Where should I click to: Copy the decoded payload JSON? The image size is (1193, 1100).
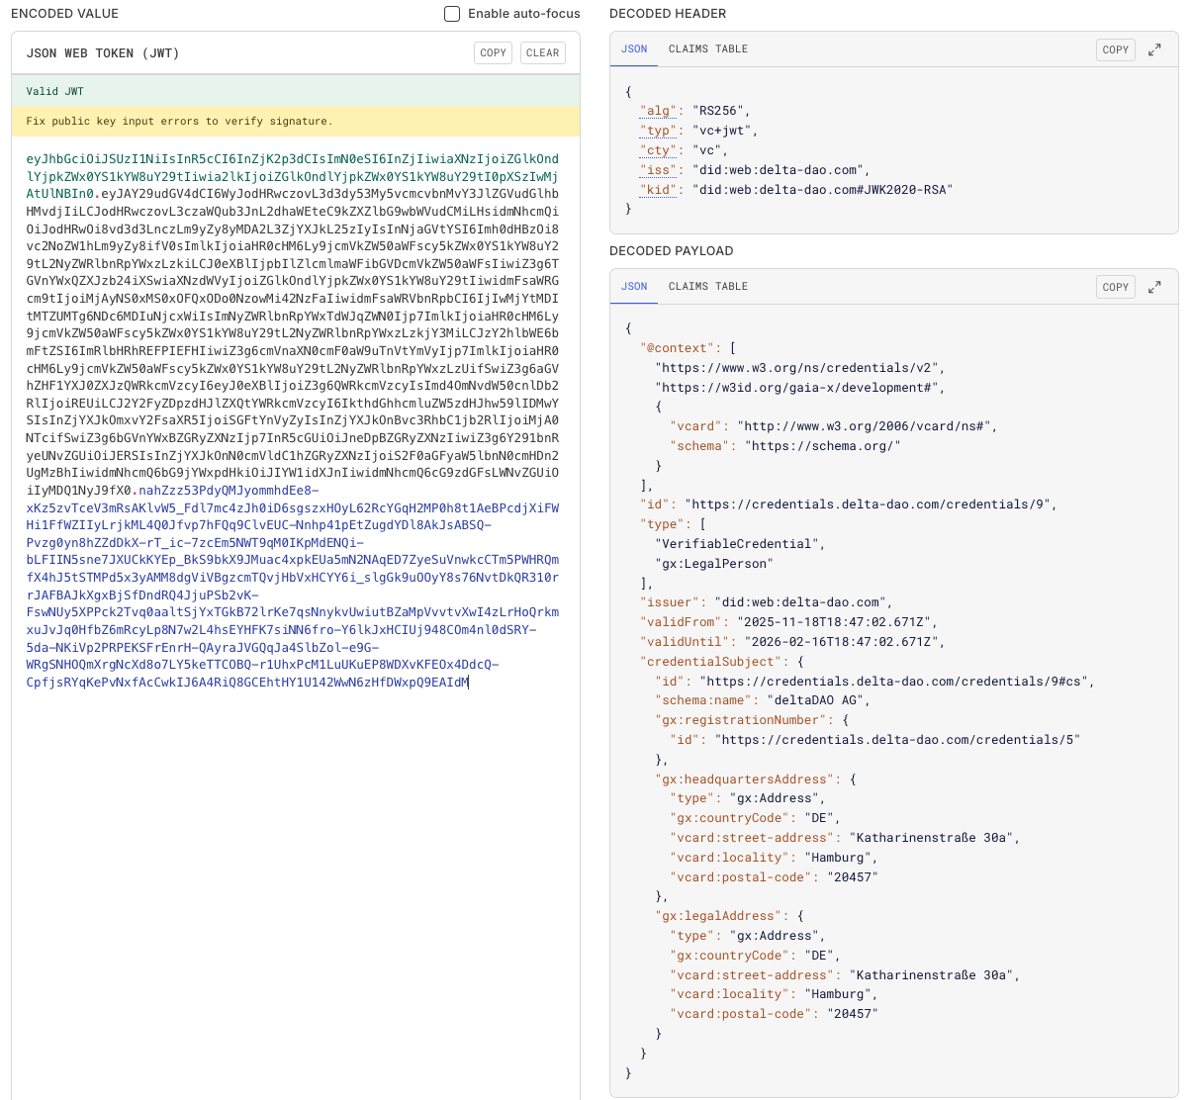(1115, 287)
